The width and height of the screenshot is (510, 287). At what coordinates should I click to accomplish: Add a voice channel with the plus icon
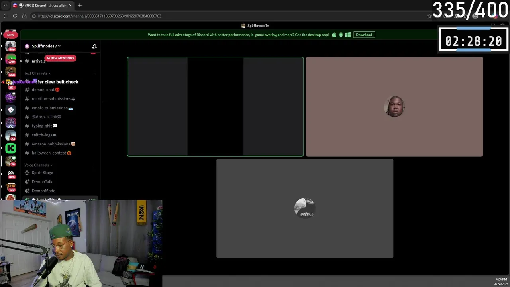tap(94, 165)
